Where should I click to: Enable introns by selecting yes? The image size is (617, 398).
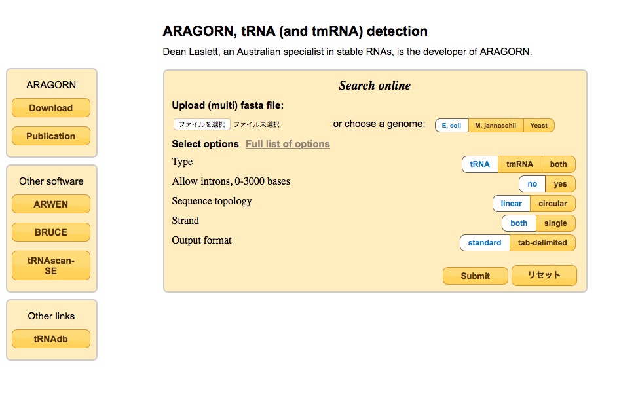tap(561, 184)
